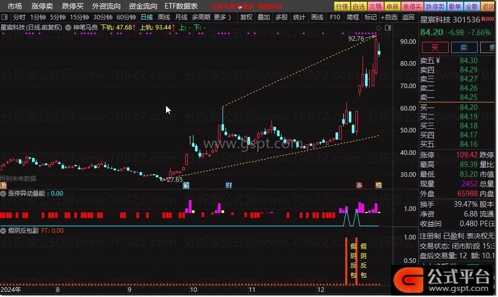Switch to the 30分钟 period tab
The width and height of the screenshot is (498, 297).
(103, 17)
